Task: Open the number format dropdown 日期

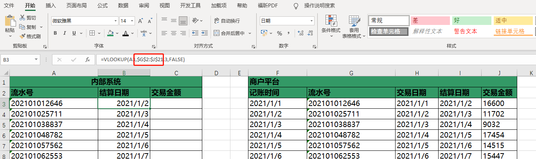Action: 312,21
